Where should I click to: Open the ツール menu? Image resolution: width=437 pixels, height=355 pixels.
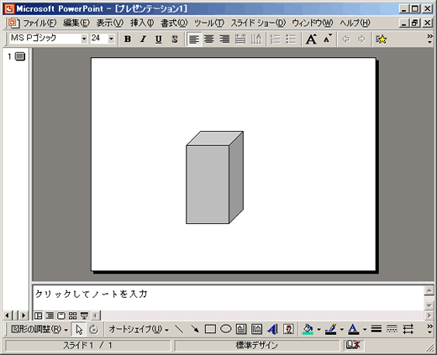click(x=209, y=23)
